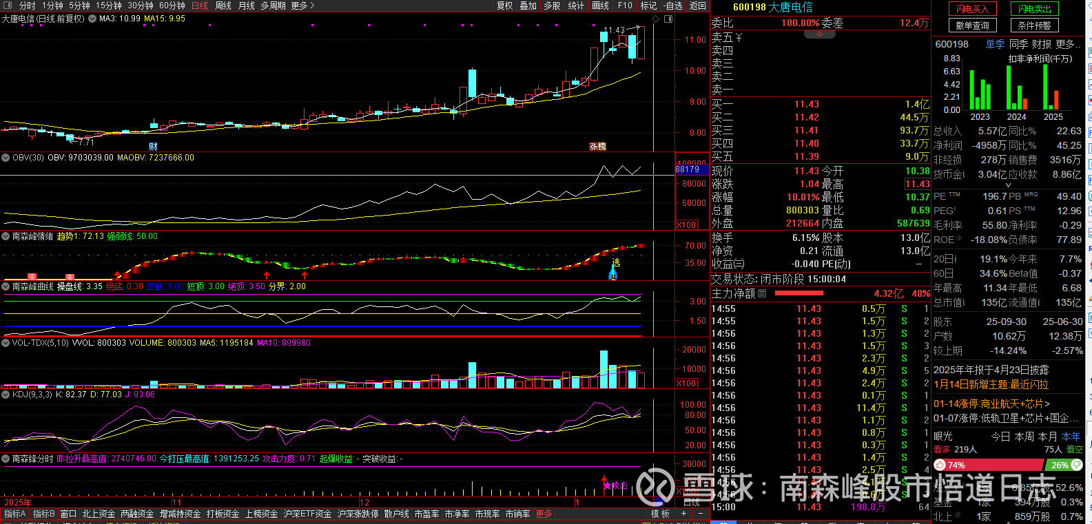Switch to 月线 monthly chart
Image resolution: width=1092 pixels, height=524 pixels.
(x=246, y=6)
